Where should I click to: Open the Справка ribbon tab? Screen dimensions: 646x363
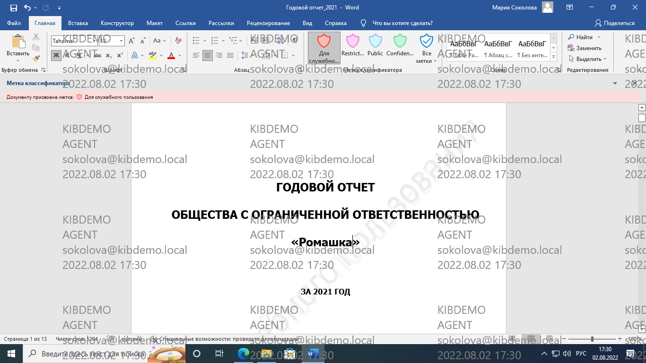pos(336,23)
